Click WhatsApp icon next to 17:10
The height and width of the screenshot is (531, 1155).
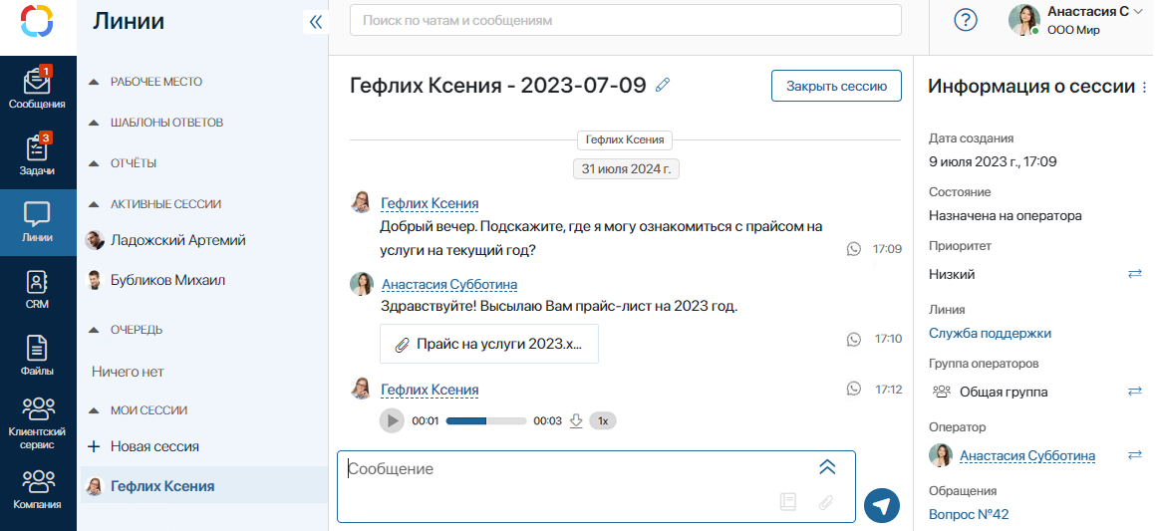[x=854, y=339]
